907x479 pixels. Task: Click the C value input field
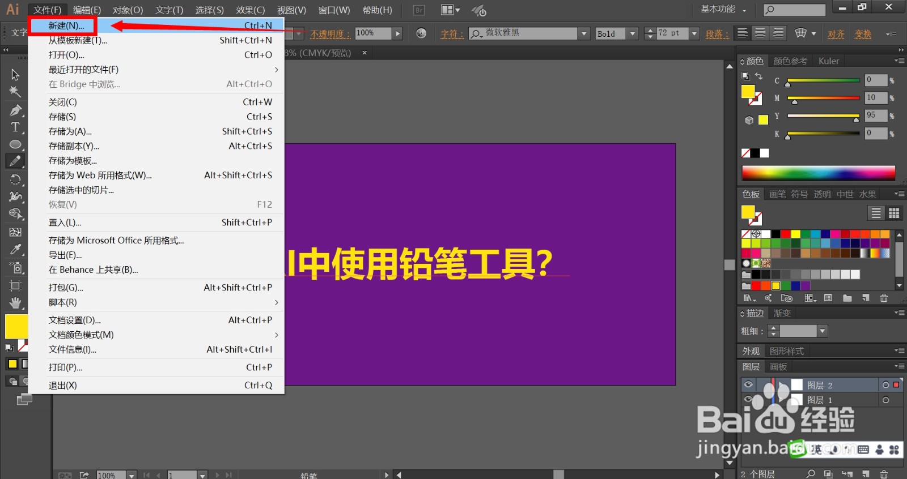click(x=876, y=80)
